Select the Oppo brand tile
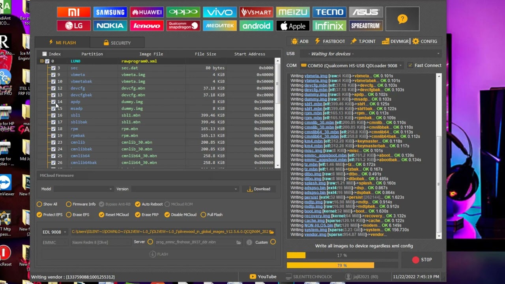This screenshot has width=505, height=284. coord(183,12)
